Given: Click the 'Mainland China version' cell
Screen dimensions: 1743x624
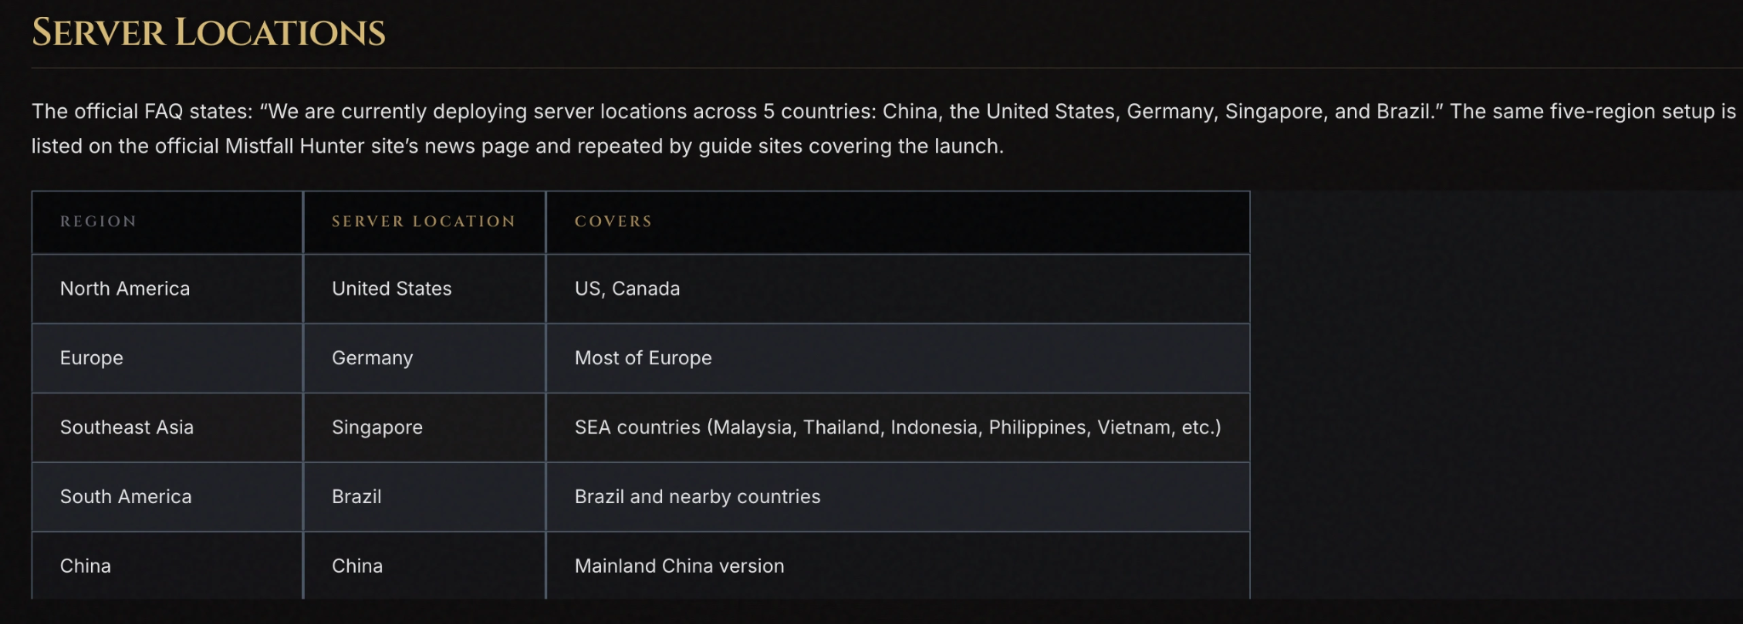Looking at the screenshot, I should [898, 566].
